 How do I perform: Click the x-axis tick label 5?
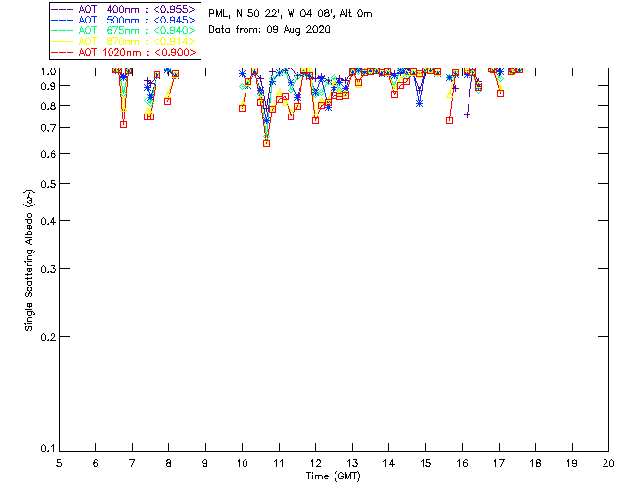59,463
